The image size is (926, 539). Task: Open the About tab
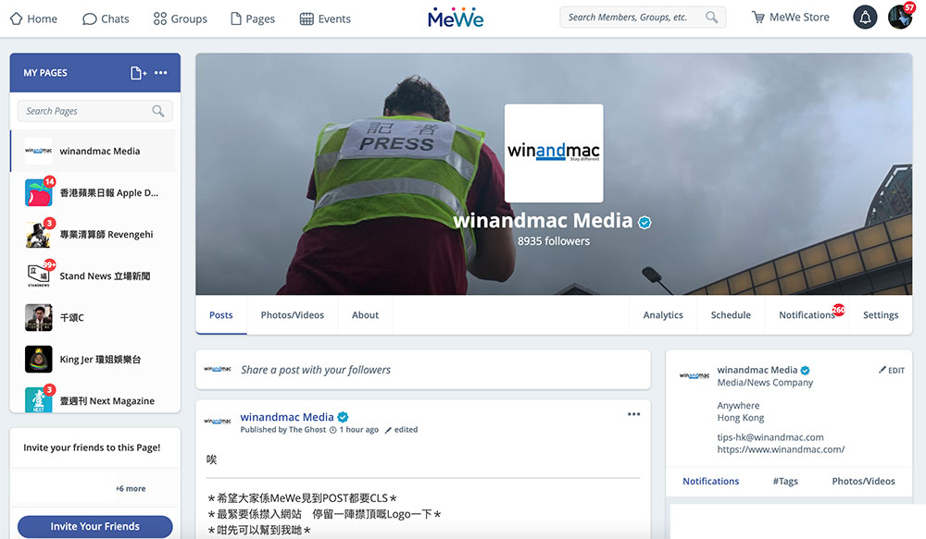pos(365,315)
